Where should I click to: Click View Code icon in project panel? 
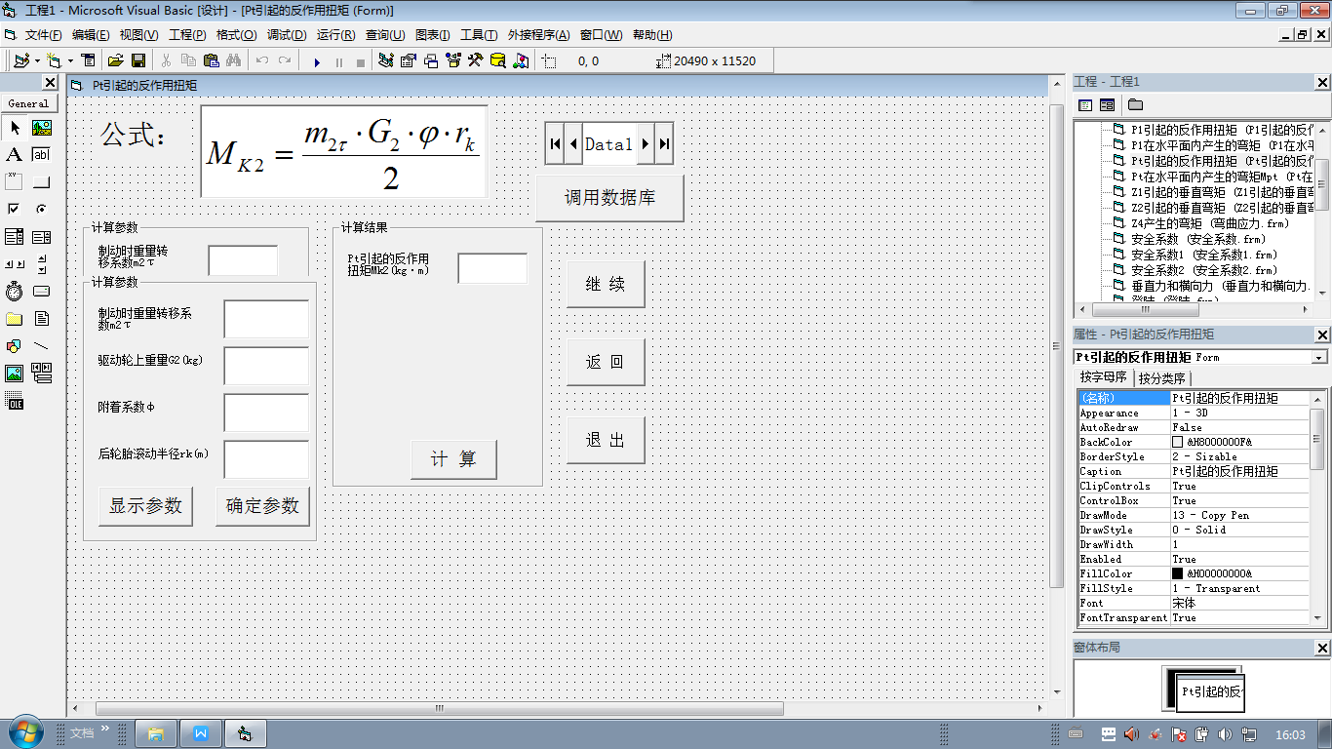coord(1086,105)
